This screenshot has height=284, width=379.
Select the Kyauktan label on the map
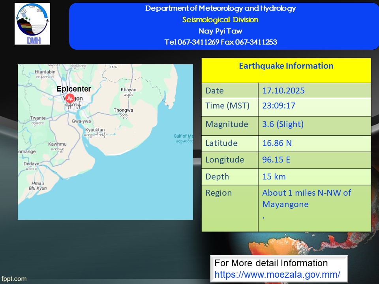pos(95,130)
